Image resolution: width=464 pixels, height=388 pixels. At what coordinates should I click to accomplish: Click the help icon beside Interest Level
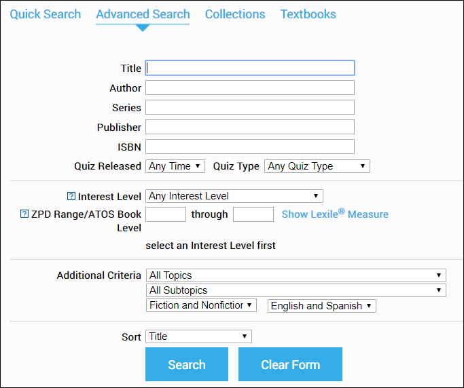(71, 197)
